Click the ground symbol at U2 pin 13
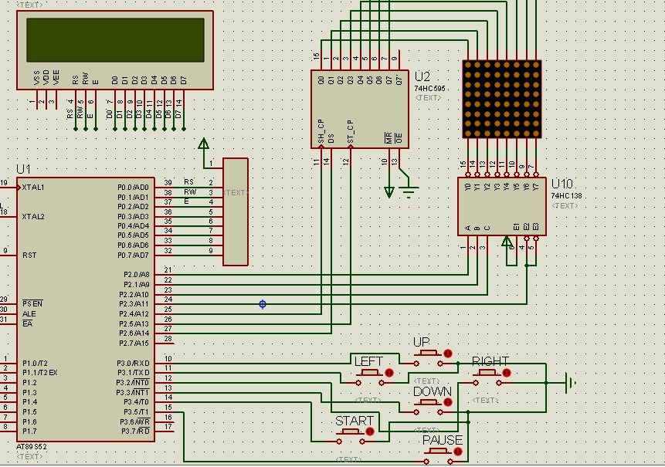 (x=409, y=191)
